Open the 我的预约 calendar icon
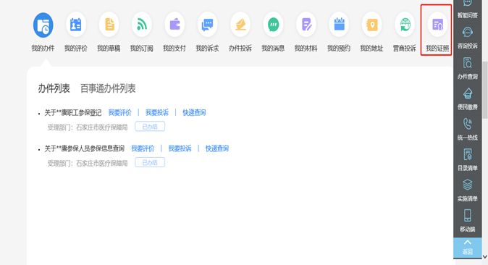Image resolution: width=488 pixels, height=265 pixels. 339,25
